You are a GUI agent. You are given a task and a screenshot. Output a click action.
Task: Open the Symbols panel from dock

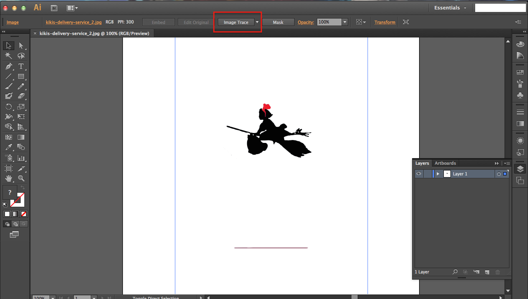(x=520, y=95)
